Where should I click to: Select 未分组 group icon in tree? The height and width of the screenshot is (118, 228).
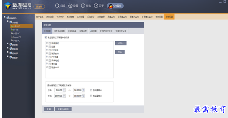(x=11, y=22)
